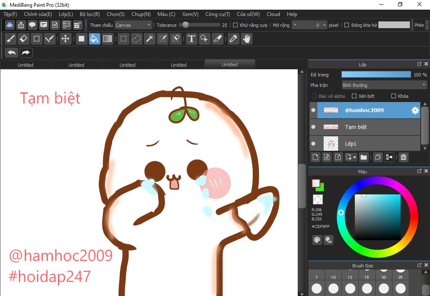Redo the last undone action

[x=26, y=52]
